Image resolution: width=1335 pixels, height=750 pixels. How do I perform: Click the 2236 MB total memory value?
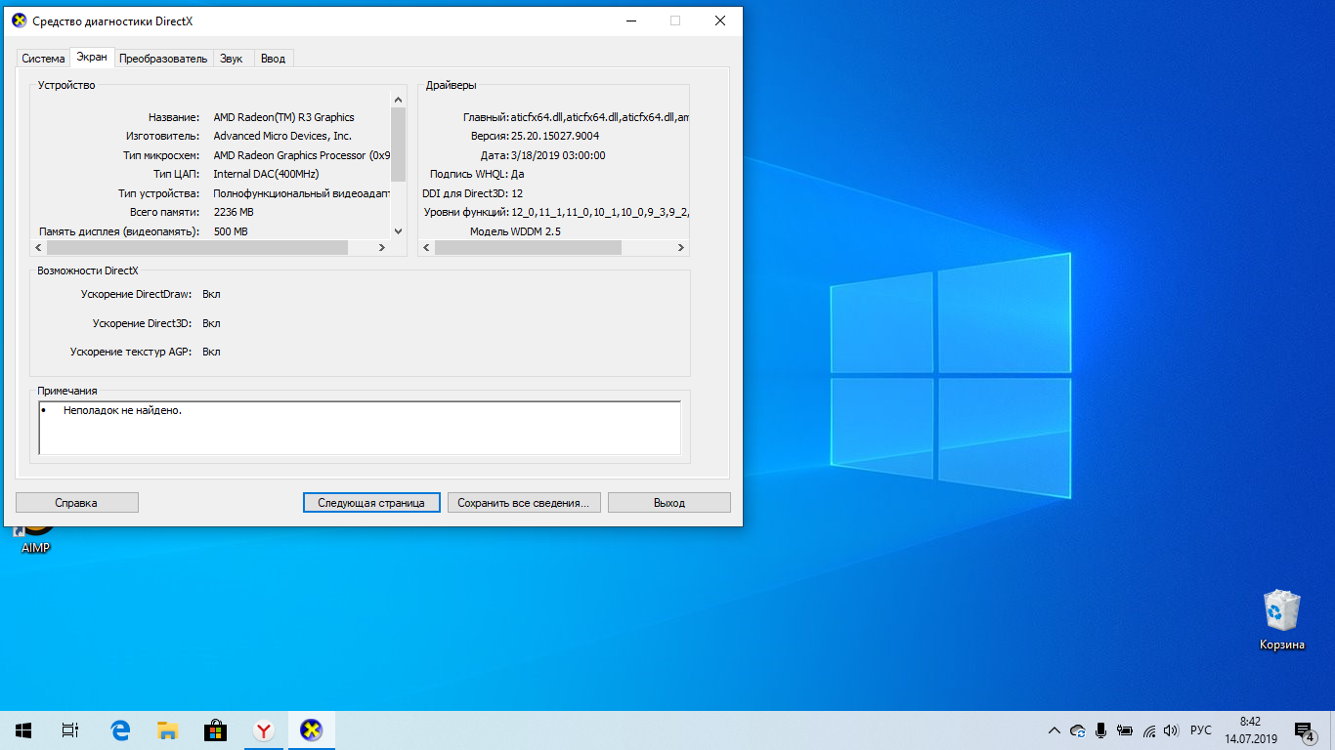234,212
